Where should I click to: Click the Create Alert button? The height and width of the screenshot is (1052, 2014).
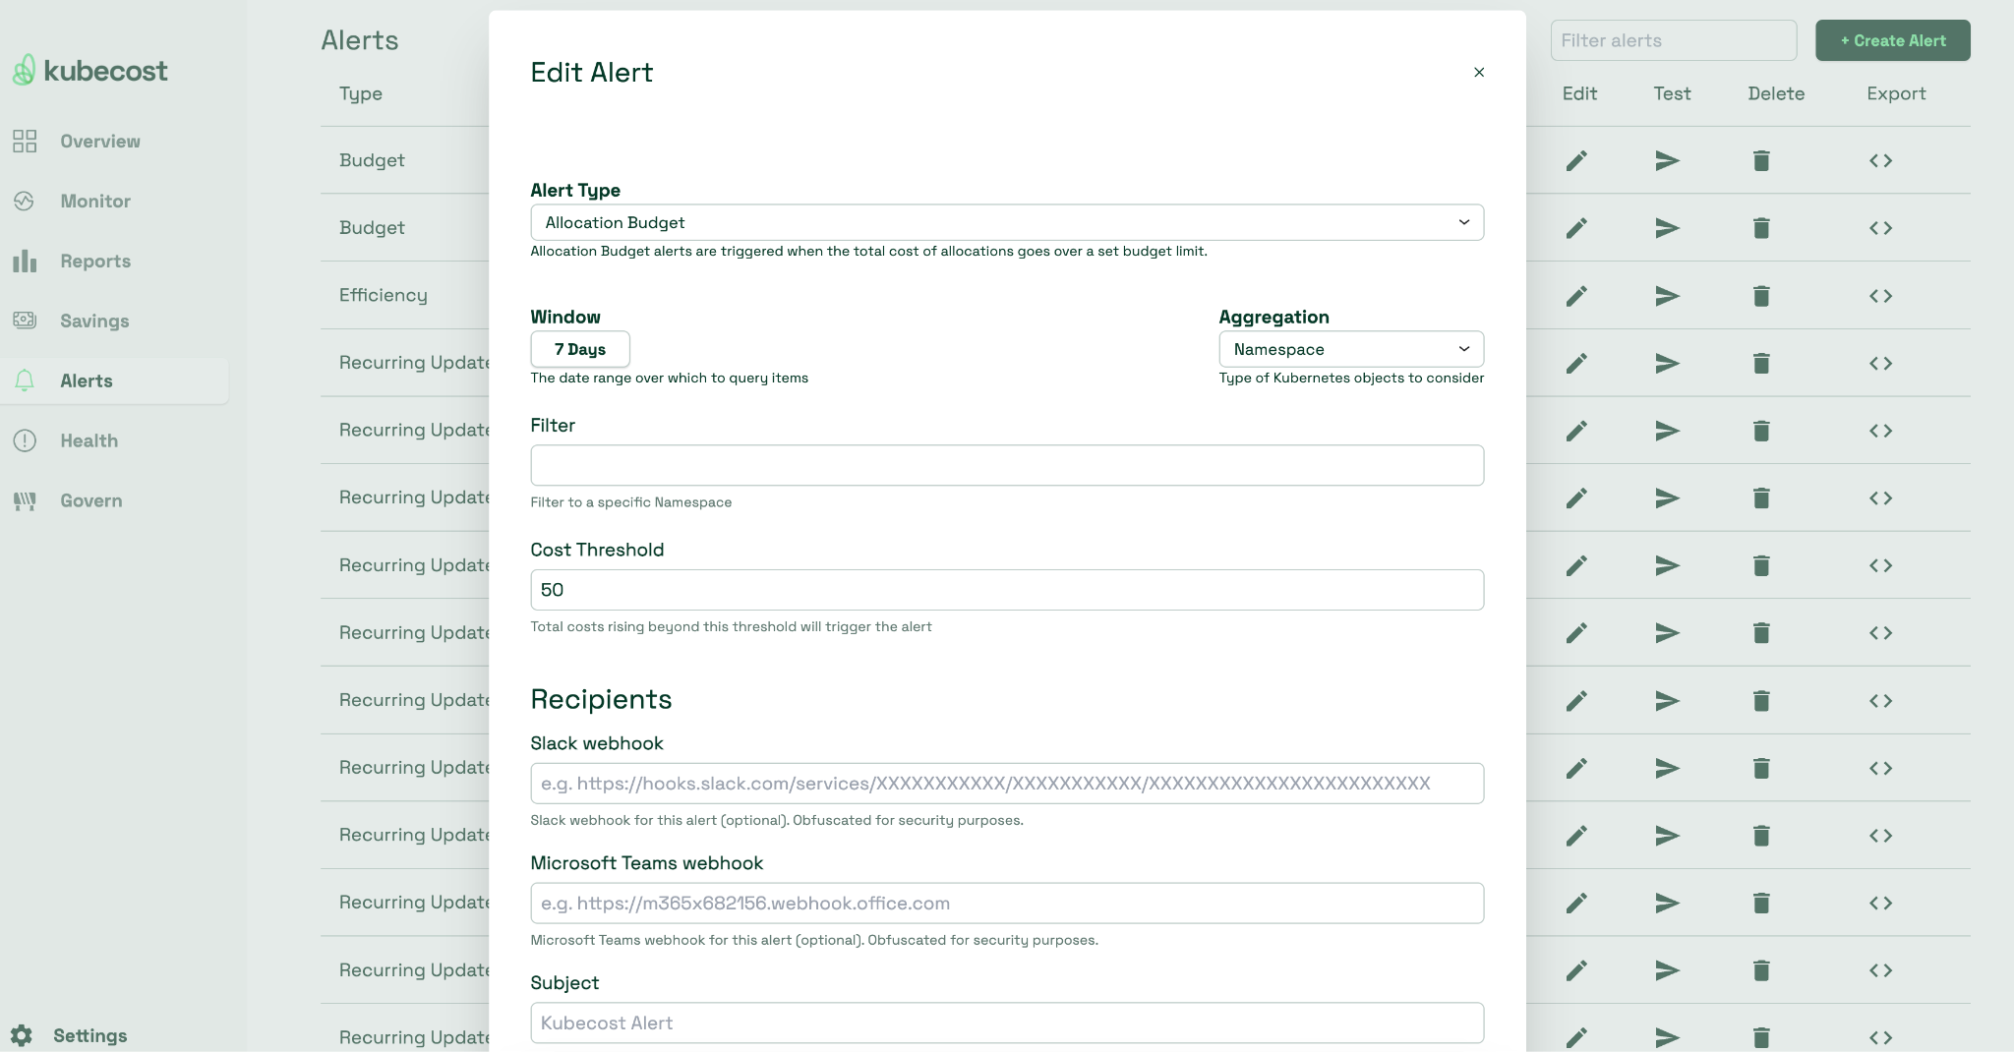click(1893, 40)
